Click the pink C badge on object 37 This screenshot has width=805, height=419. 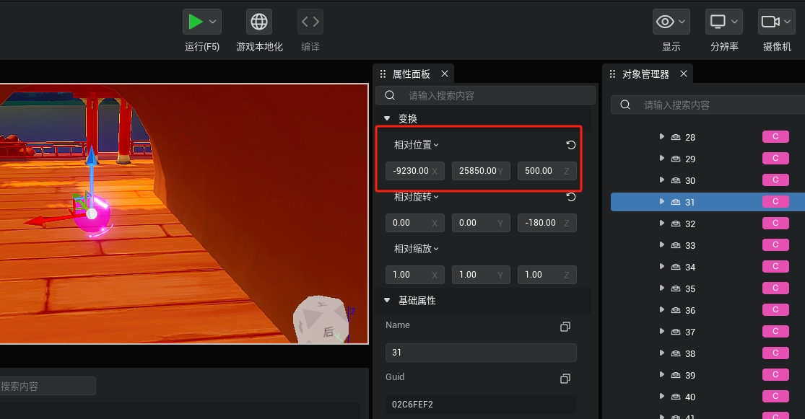(775, 332)
